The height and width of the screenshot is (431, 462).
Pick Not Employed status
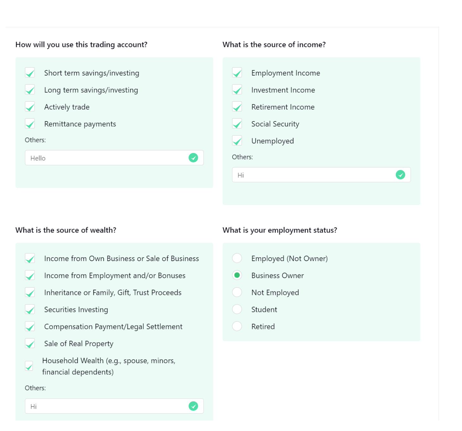tap(237, 292)
